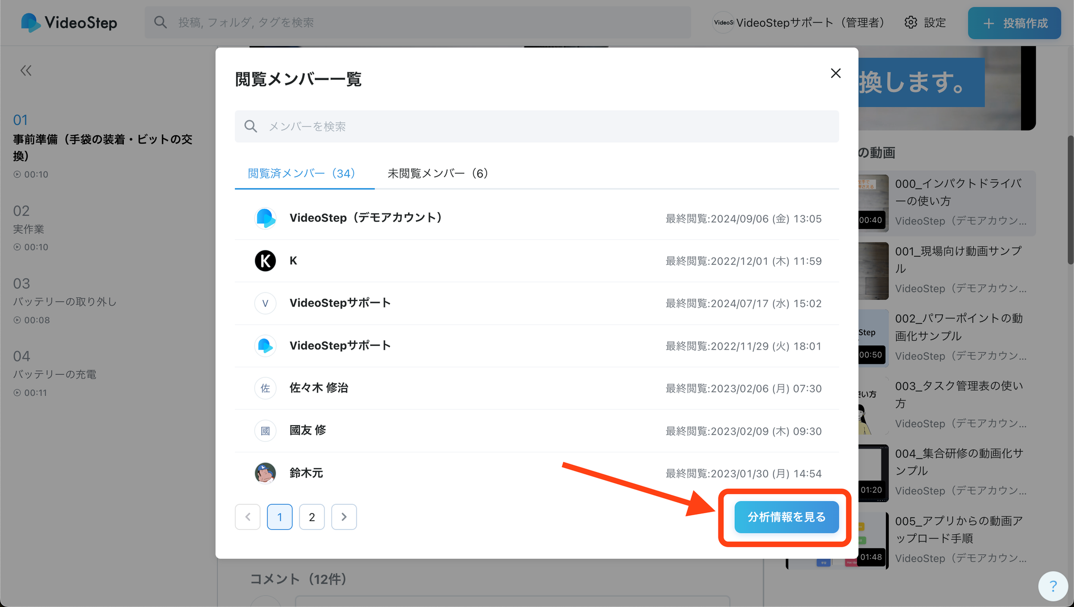This screenshot has width=1074, height=607.
Task: Click the K member avatar
Action: point(265,261)
